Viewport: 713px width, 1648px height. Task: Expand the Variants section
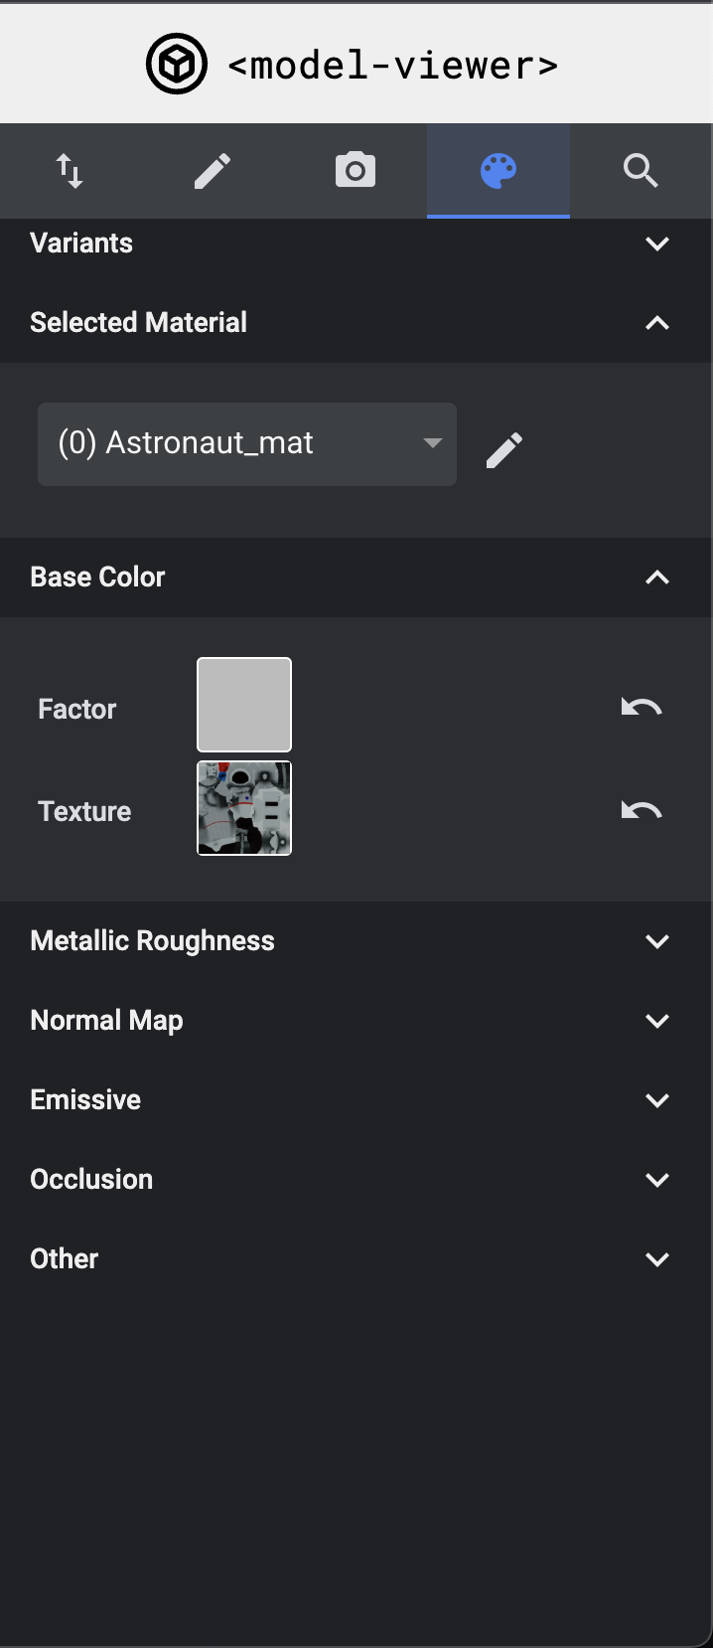656,244
